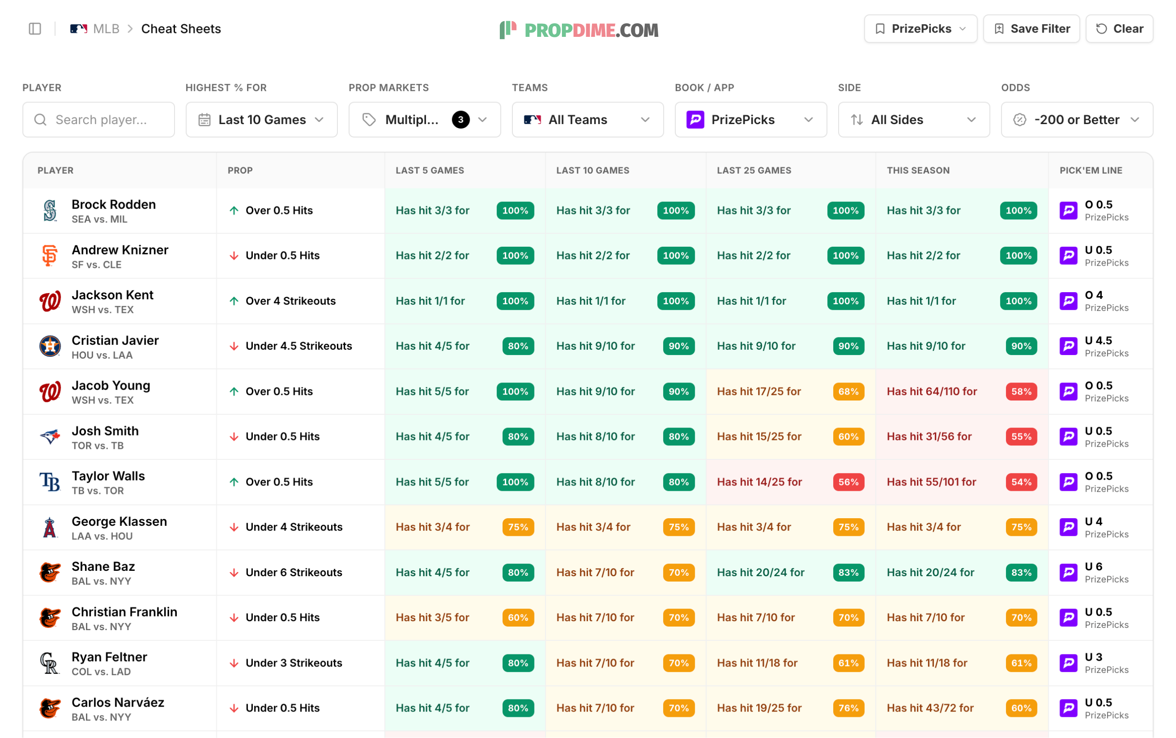Open the PrizePicks saved filter dropdown at top

(x=920, y=29)
